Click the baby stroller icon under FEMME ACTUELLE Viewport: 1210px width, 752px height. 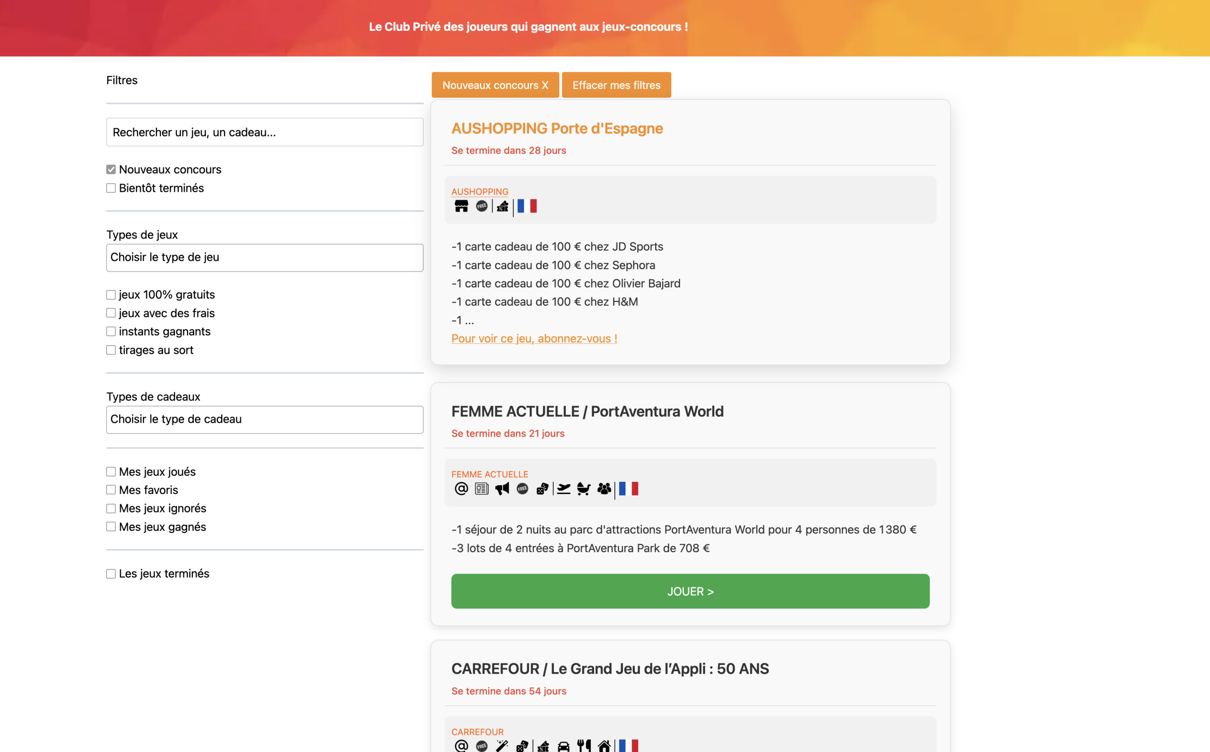pyautogui.click(x=584, y=489)
